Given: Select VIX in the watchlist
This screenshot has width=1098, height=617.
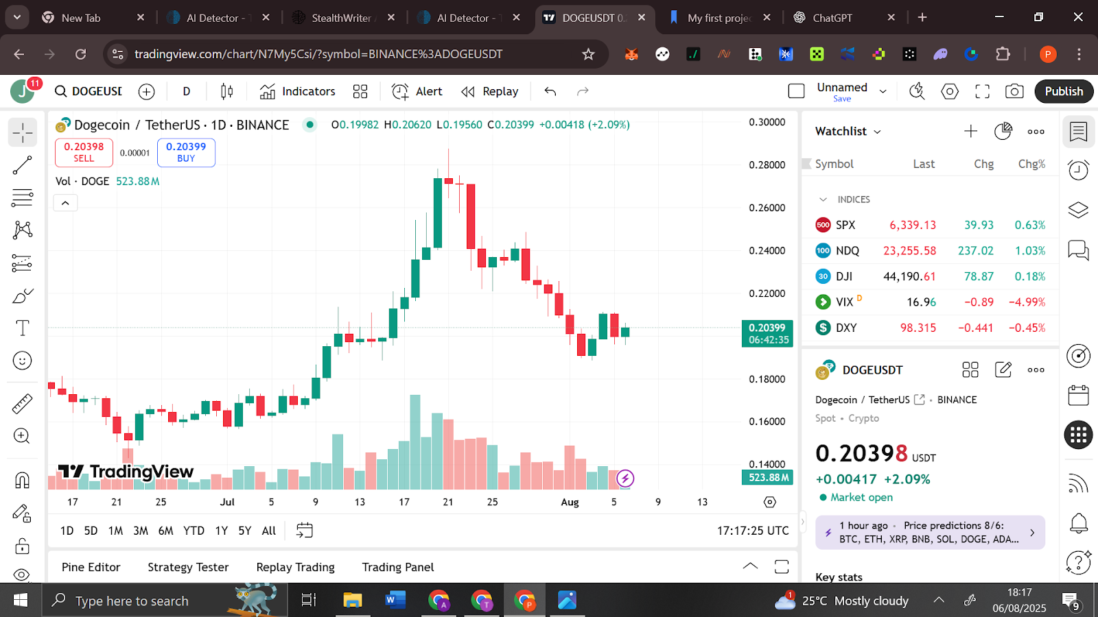Looking at the screenshot, I should point(930,302).
